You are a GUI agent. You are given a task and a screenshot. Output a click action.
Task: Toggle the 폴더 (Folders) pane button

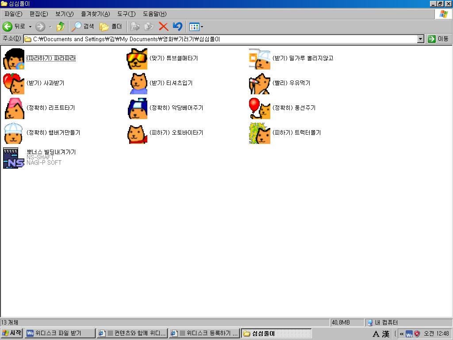click(111, 27)
